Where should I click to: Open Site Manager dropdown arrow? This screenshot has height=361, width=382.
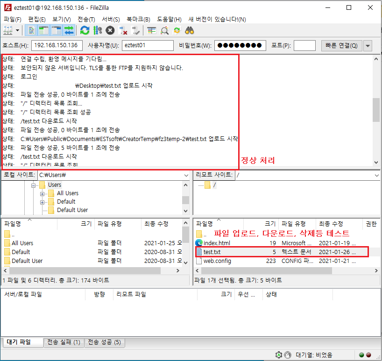18,31
